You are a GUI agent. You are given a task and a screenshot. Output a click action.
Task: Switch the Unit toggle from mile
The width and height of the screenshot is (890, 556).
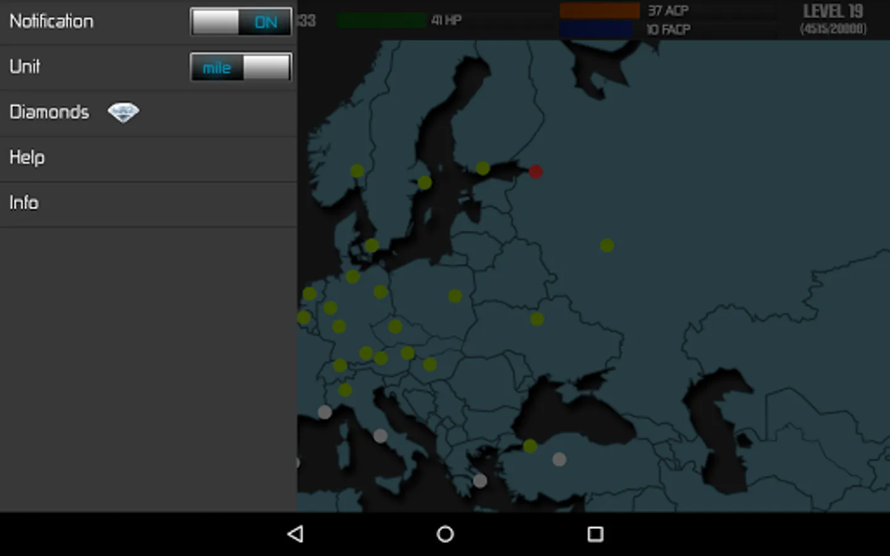tap(240, 67)
